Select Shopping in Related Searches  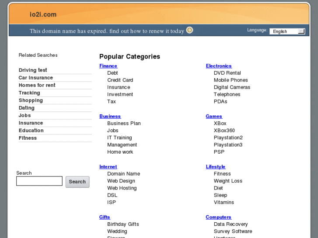(31, 100)
